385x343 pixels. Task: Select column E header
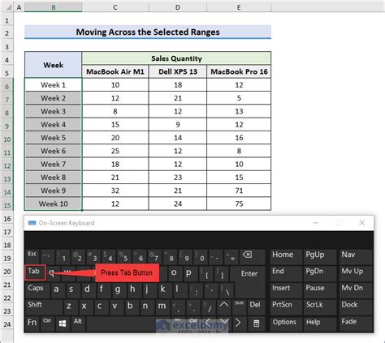239,7
